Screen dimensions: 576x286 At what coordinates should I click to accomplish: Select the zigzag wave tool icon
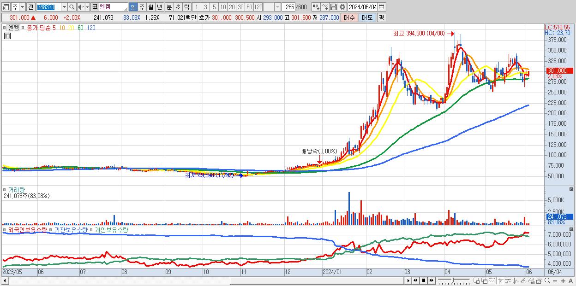click(x=516, y=280)
